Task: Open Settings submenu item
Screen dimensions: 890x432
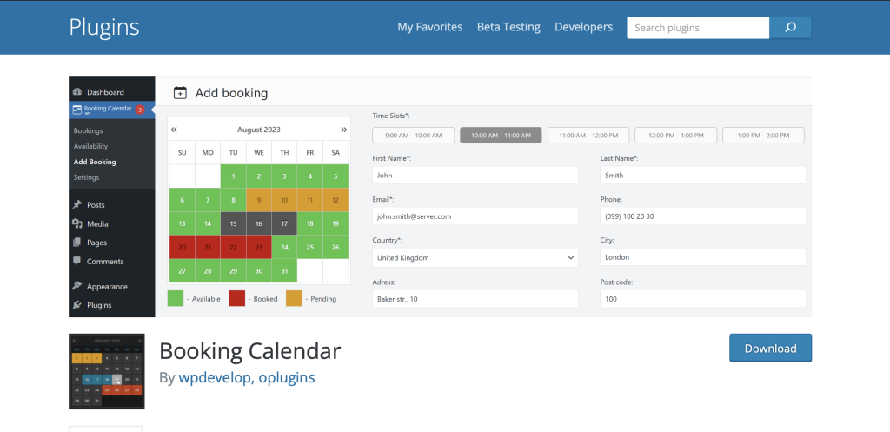Action: point(86,177)
